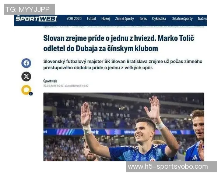Viewport: 221px width, 176px height.
Task: Open the article photo of celebrating player
Action: (124, 127)
